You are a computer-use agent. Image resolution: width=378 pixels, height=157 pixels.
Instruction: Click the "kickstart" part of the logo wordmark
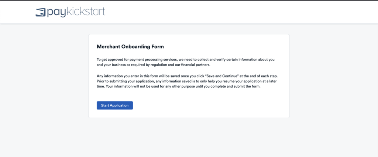coord(86,11)
